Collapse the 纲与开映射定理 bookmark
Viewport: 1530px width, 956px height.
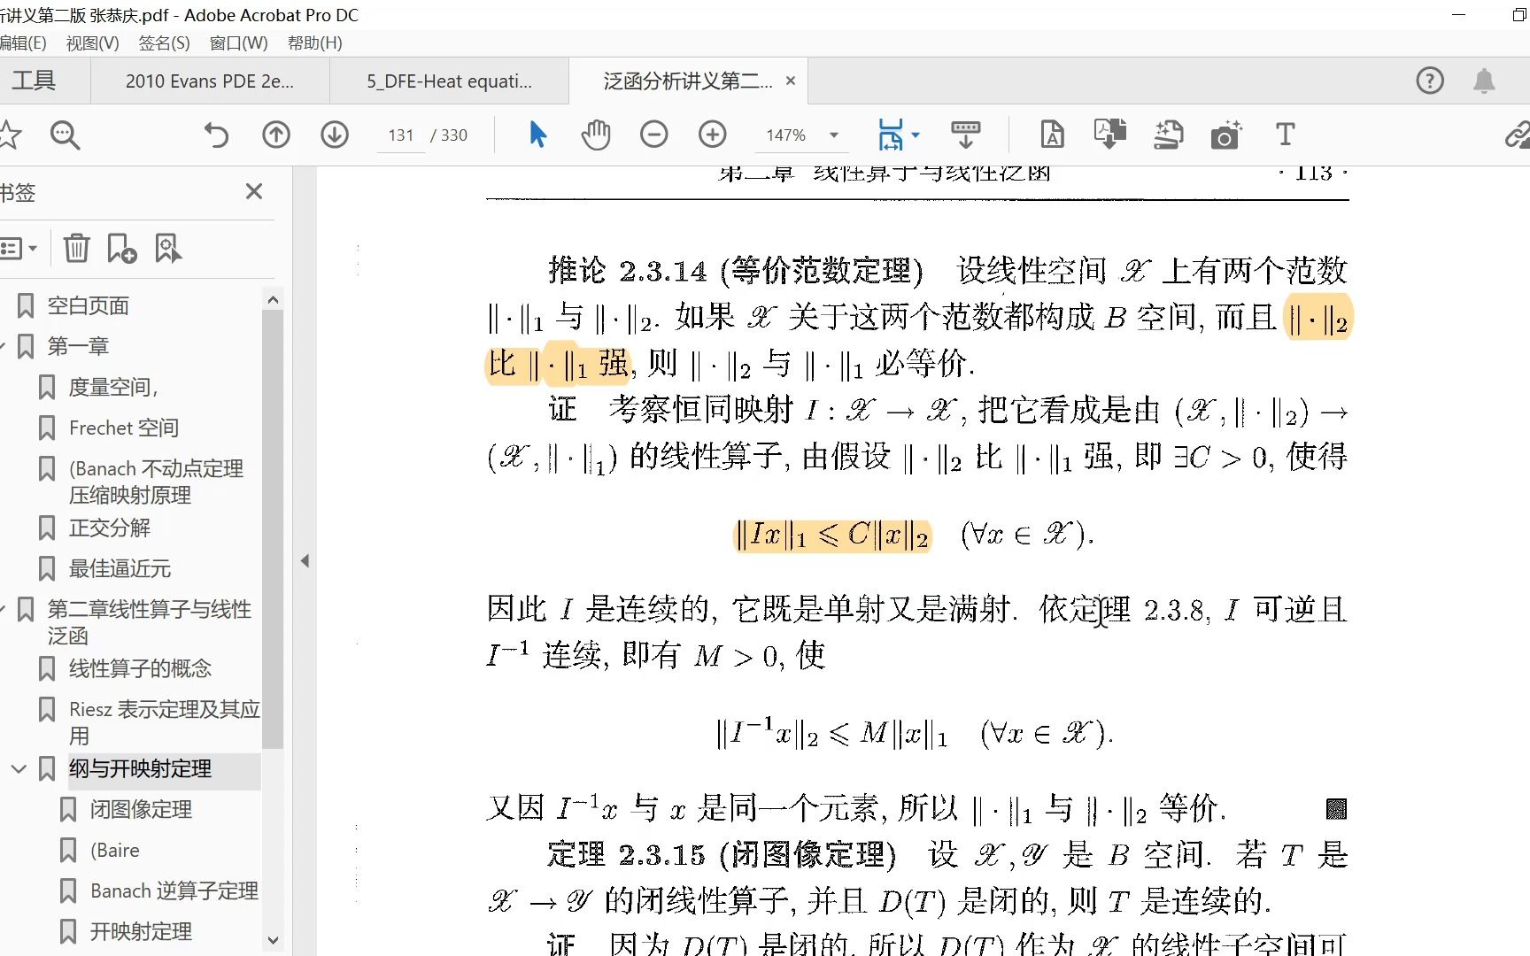(x=19, y=769)
